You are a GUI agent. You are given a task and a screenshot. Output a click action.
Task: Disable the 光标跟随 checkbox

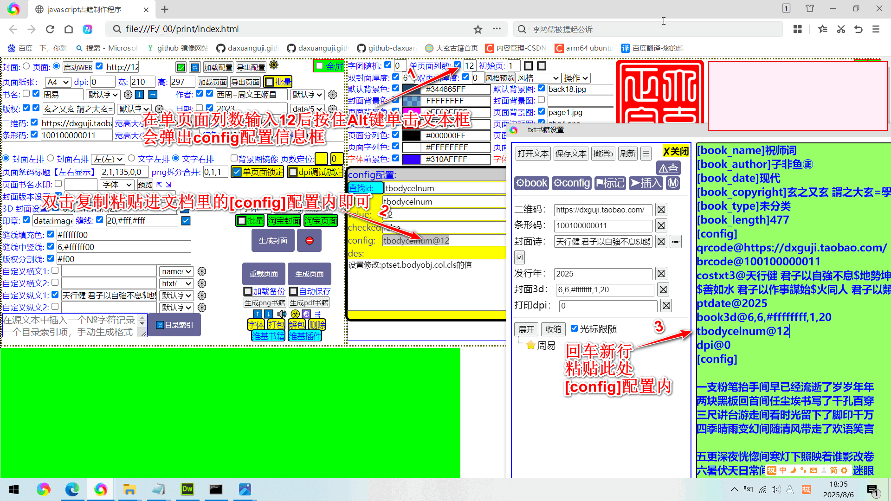[x=575, y=329]
